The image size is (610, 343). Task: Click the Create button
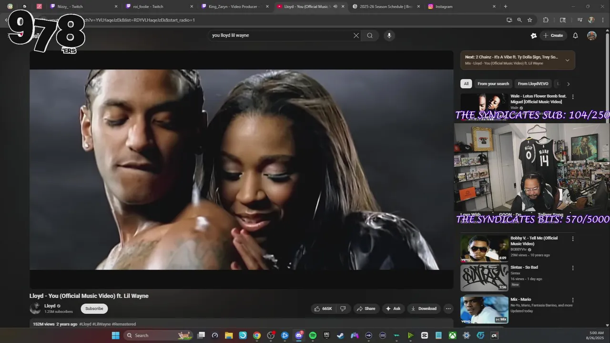553,35
